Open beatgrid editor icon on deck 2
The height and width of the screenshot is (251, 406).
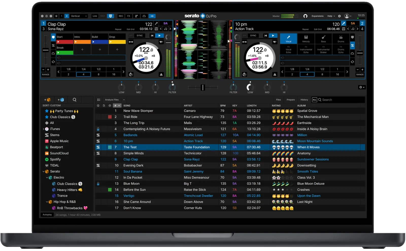(344, 29)
